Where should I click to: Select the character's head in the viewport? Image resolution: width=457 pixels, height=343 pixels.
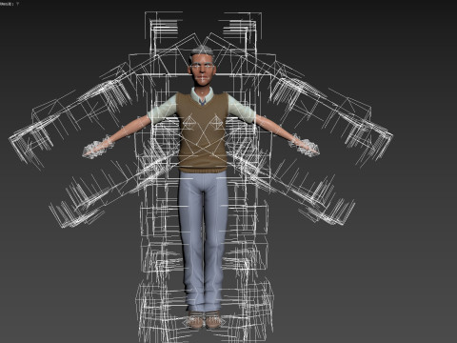point(202,66)
